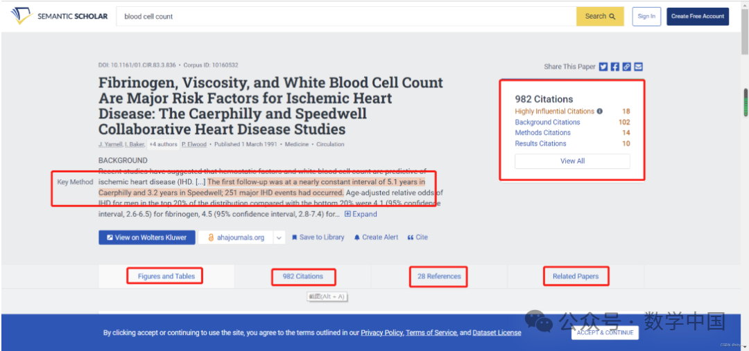Screen dimensions: 749x351
Task: Switch to the 982 Citations tab
Action: point(303,276)
